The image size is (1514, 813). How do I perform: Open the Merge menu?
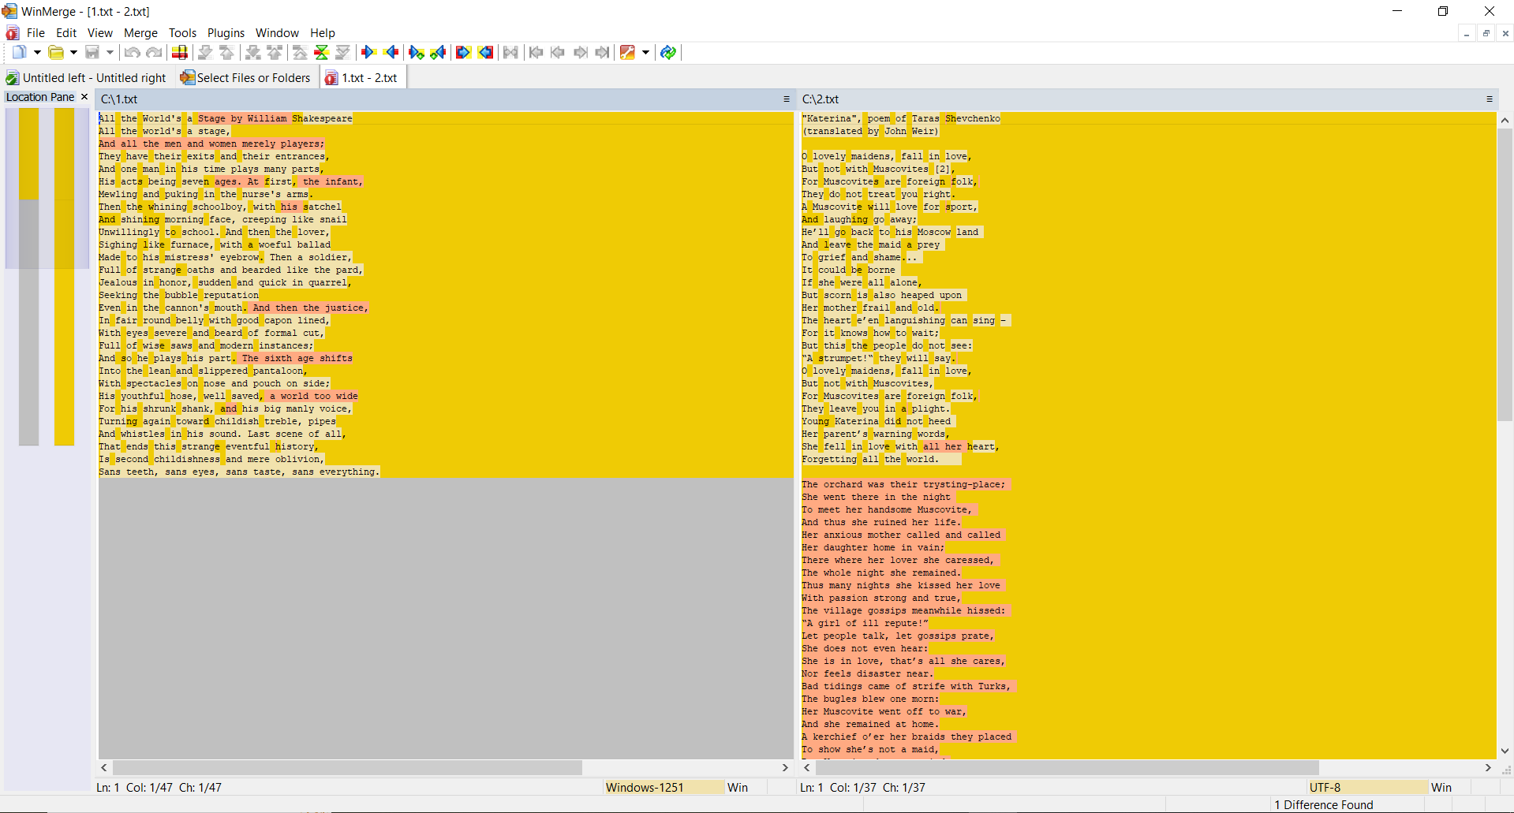tap(140, 33)
